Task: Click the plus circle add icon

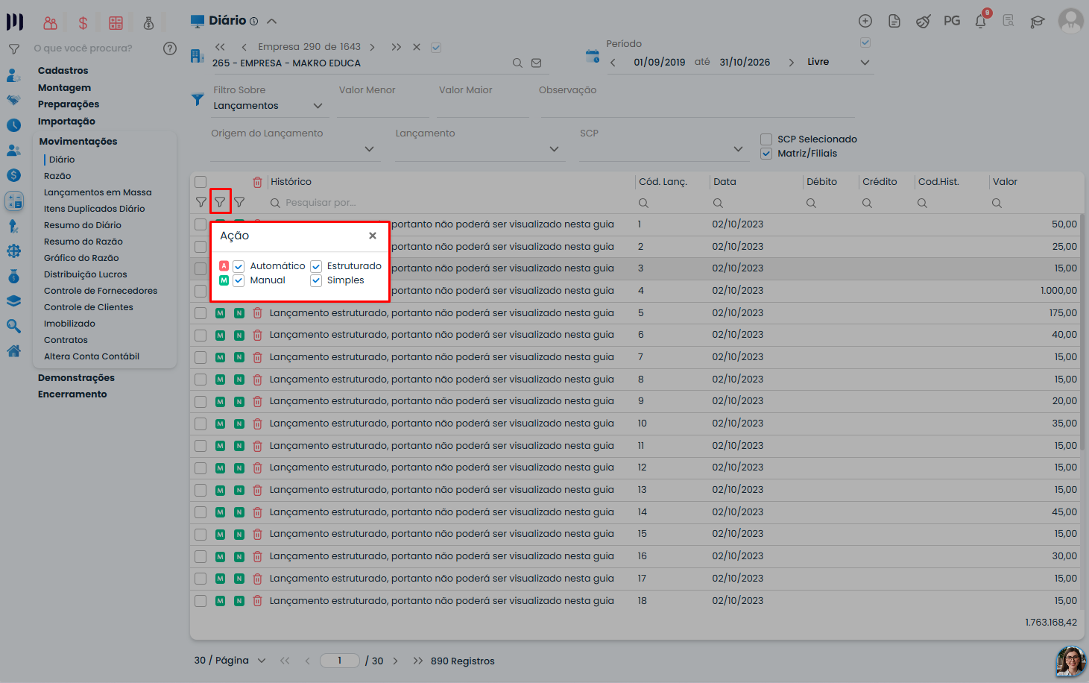Action: point(865,21)
